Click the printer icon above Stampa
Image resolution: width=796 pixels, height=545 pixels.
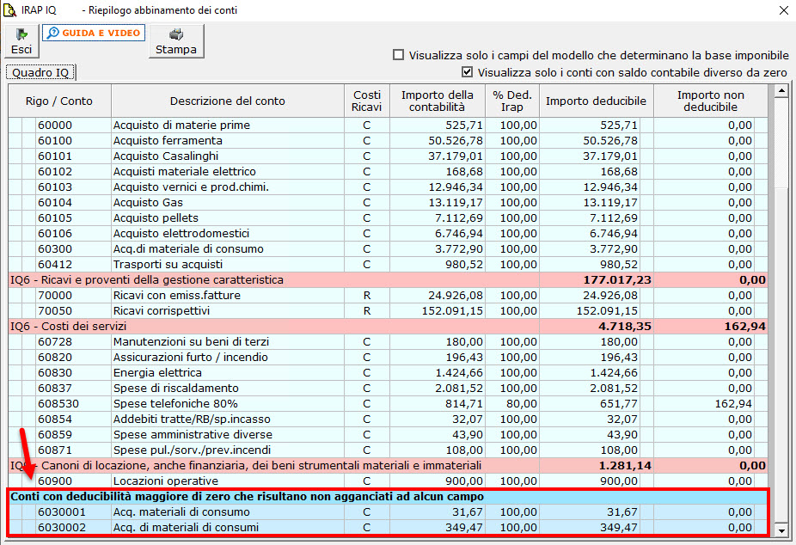176,34
